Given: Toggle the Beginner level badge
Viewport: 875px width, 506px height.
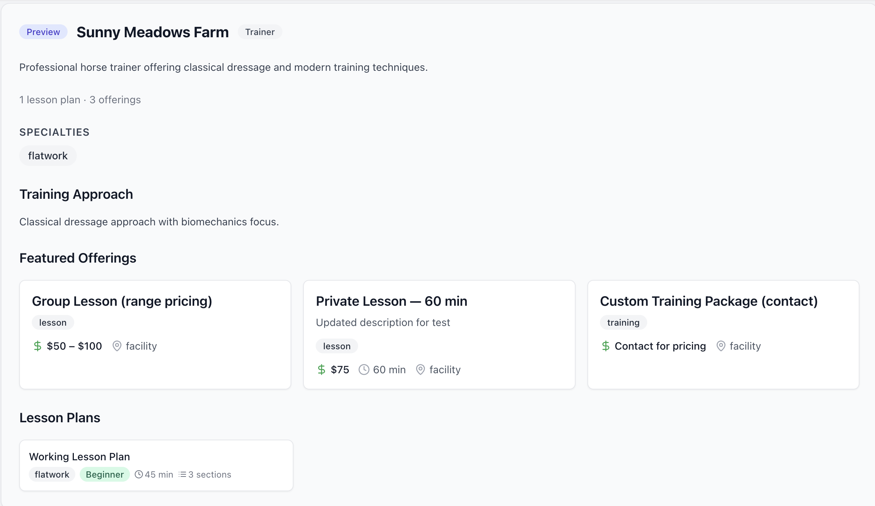Looking at the screenshot, I should [x=104, y=475].
